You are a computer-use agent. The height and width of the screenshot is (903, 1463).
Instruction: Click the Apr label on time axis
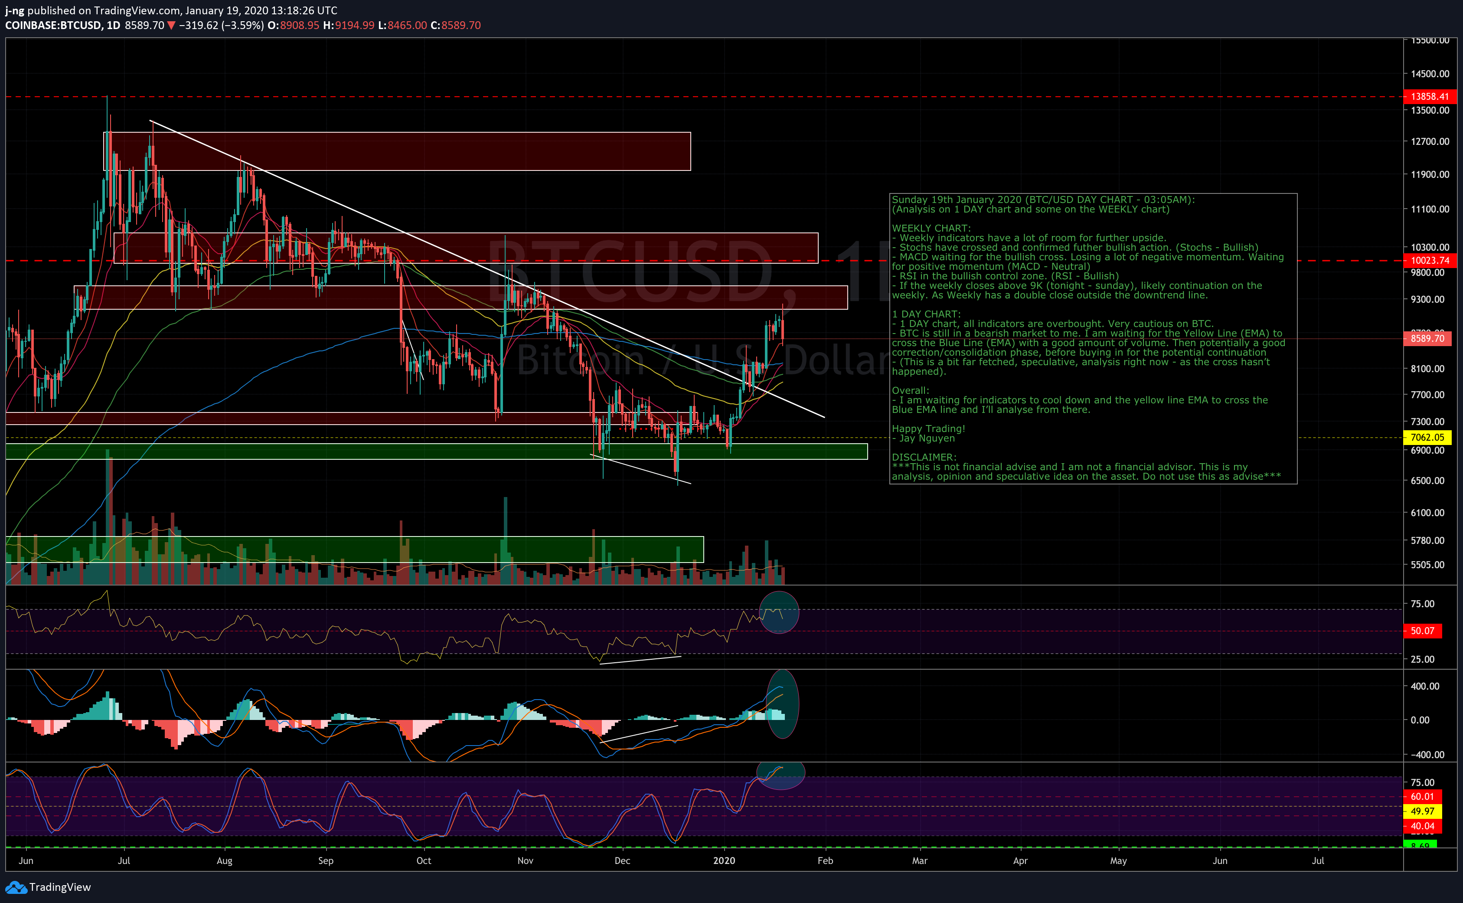pyautogui.click(x=1020, y=861)
